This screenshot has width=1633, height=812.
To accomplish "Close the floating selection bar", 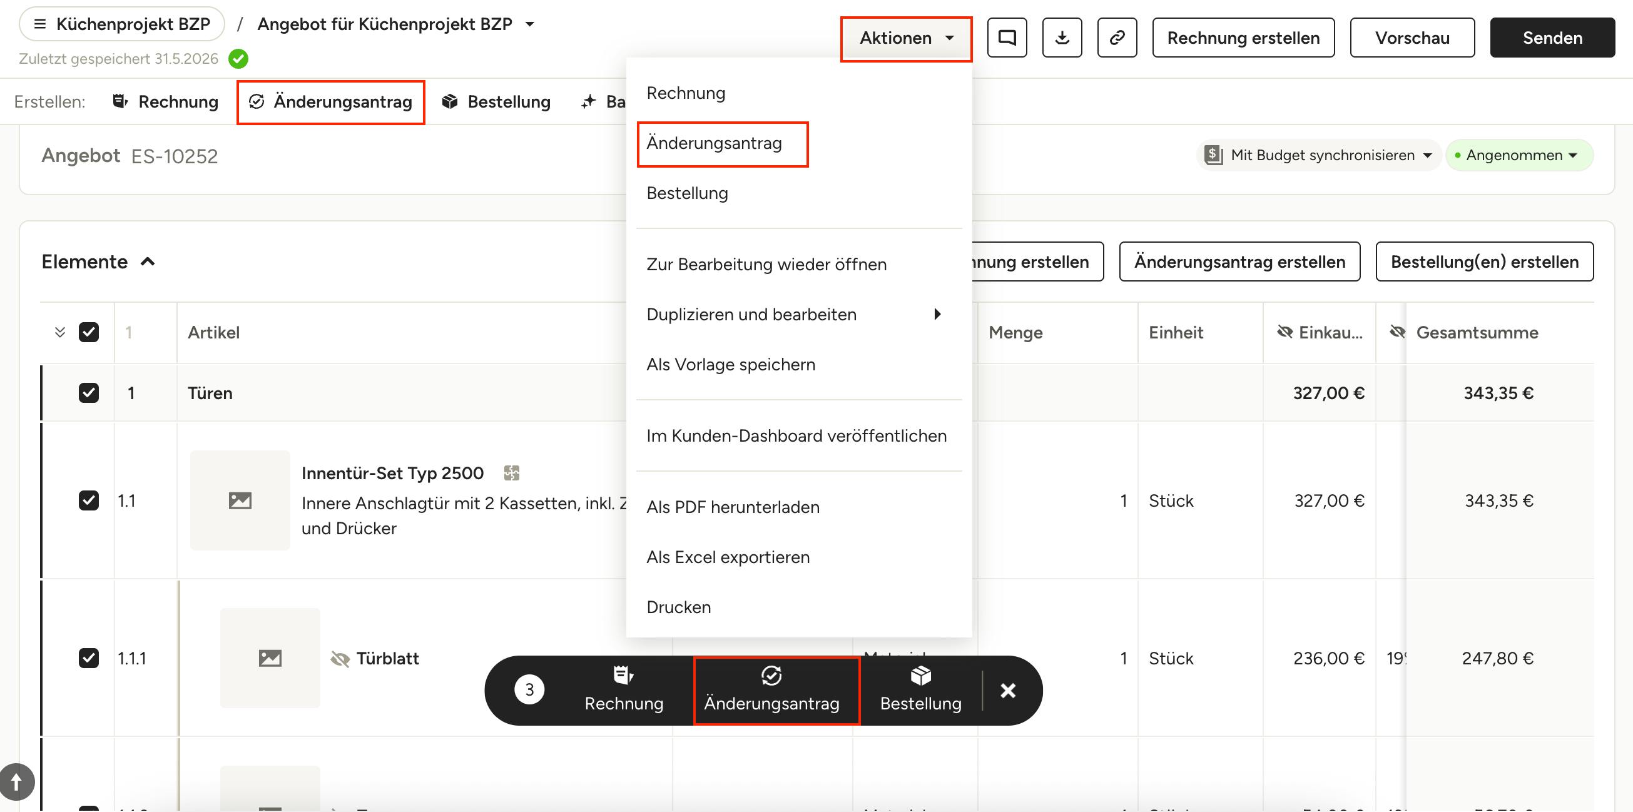I will point(1008,690).
